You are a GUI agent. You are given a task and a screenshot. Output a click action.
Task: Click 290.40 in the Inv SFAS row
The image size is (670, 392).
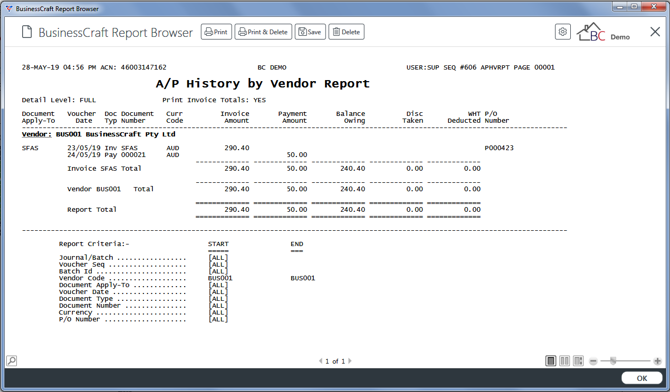(x=237, y=148)
